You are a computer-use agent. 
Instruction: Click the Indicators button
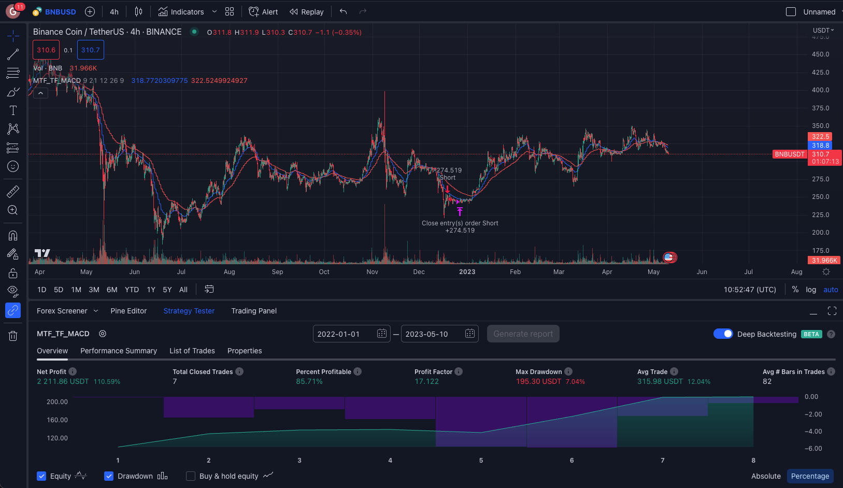pos(181,11)
